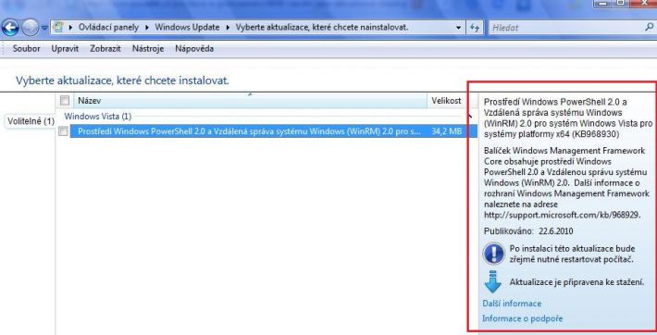
Task: Open the Další informace link
Action: point(512,304)
